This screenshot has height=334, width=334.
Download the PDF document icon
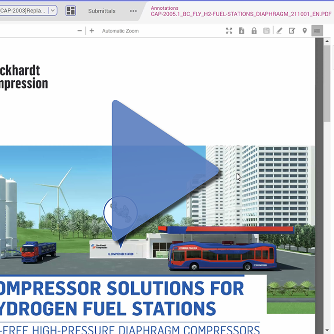click(242, 31)
